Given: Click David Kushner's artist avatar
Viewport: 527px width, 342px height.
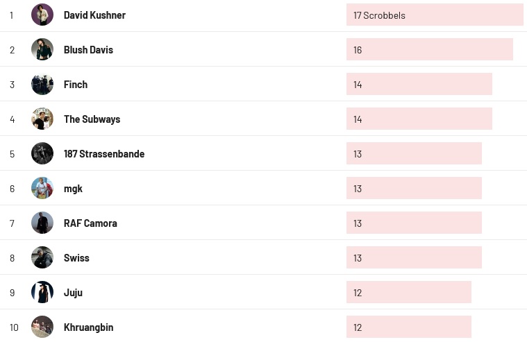Looking at the screenshot, I should click(x=42, y=15).
